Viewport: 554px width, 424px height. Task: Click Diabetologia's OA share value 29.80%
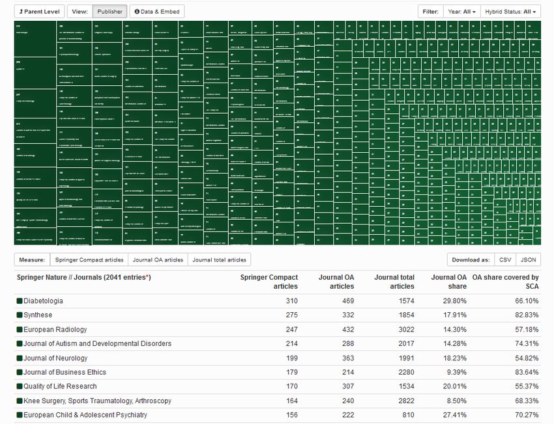pyautogui.click(x=455, y=301)
